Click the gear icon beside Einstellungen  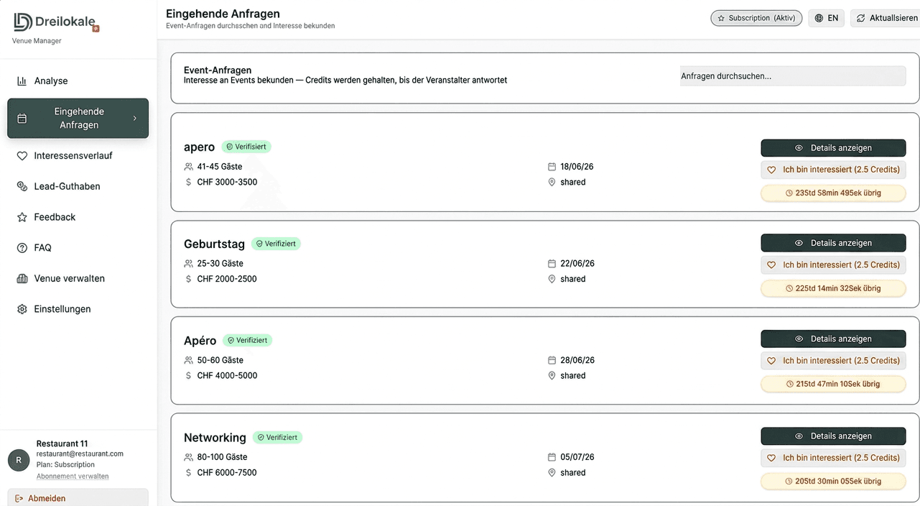coord(22,309)
